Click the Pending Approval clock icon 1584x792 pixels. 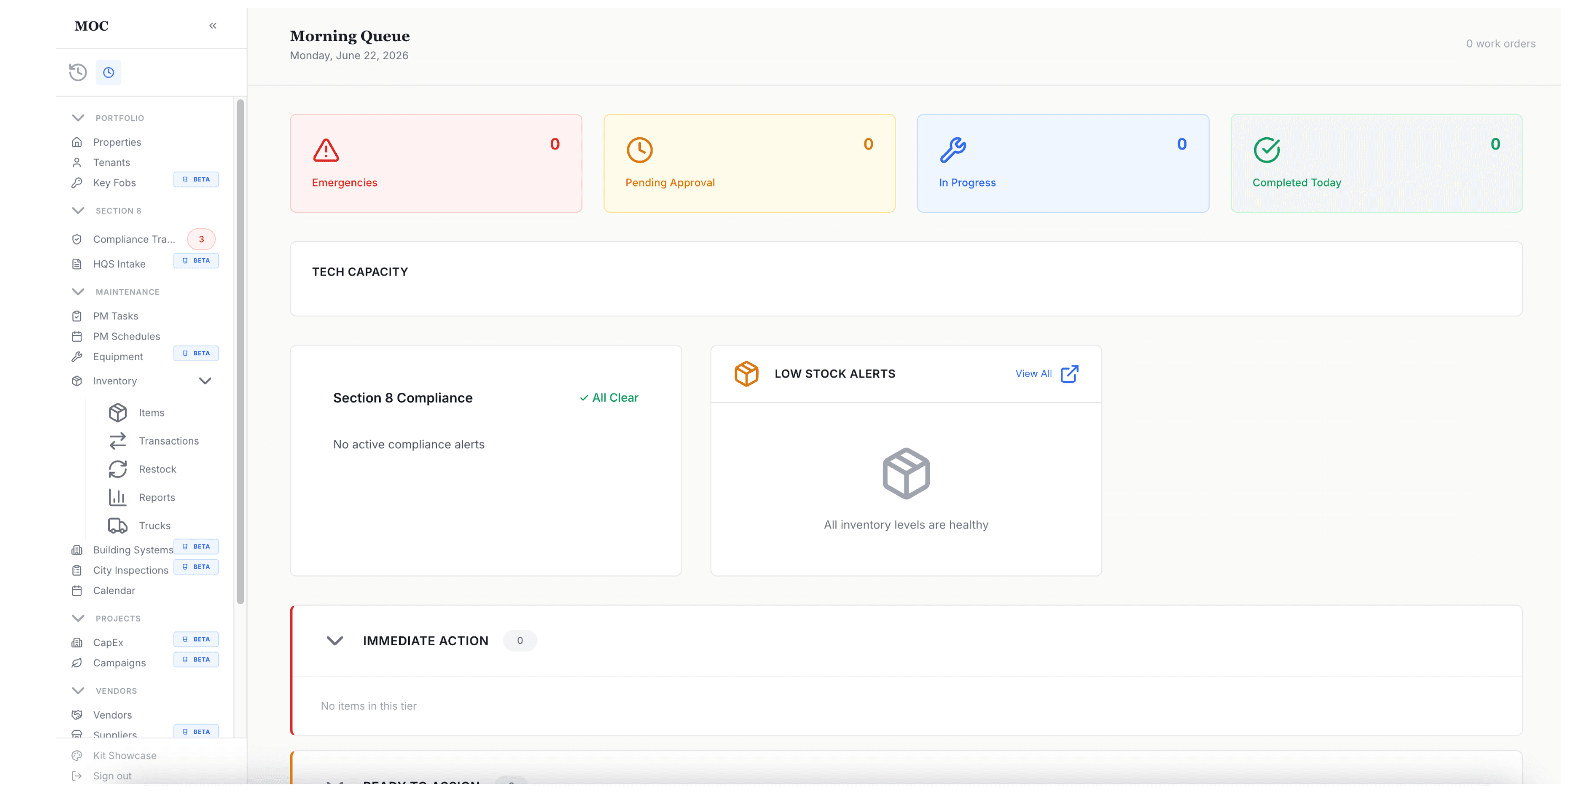click(639, 150)
